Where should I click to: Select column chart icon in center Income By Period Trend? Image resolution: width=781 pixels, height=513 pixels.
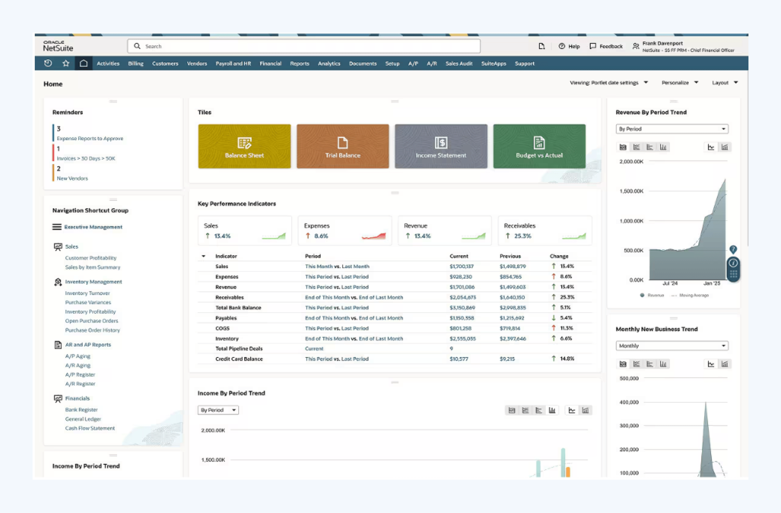click(552, 410)
